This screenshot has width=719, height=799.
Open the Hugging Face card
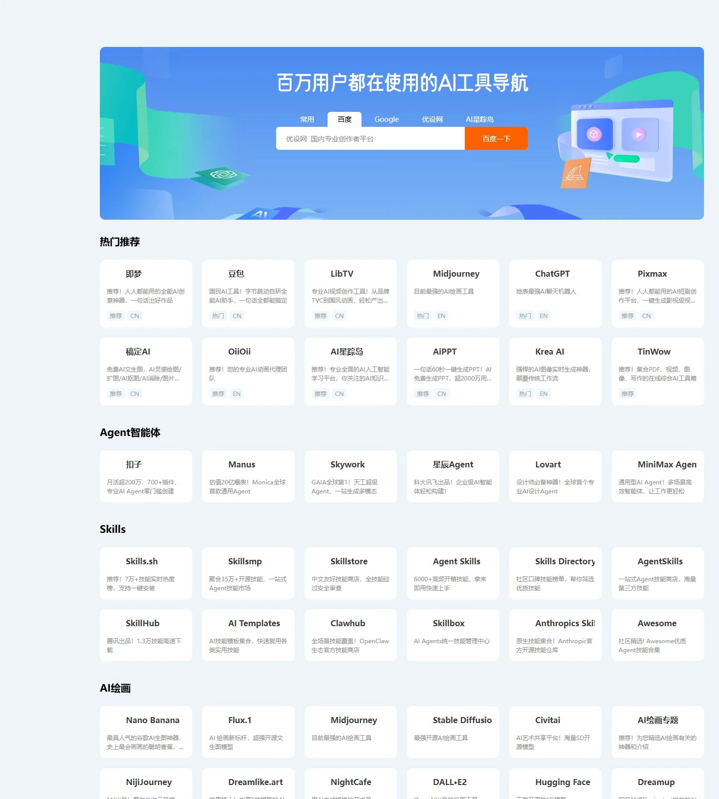(x=555, y=784)
